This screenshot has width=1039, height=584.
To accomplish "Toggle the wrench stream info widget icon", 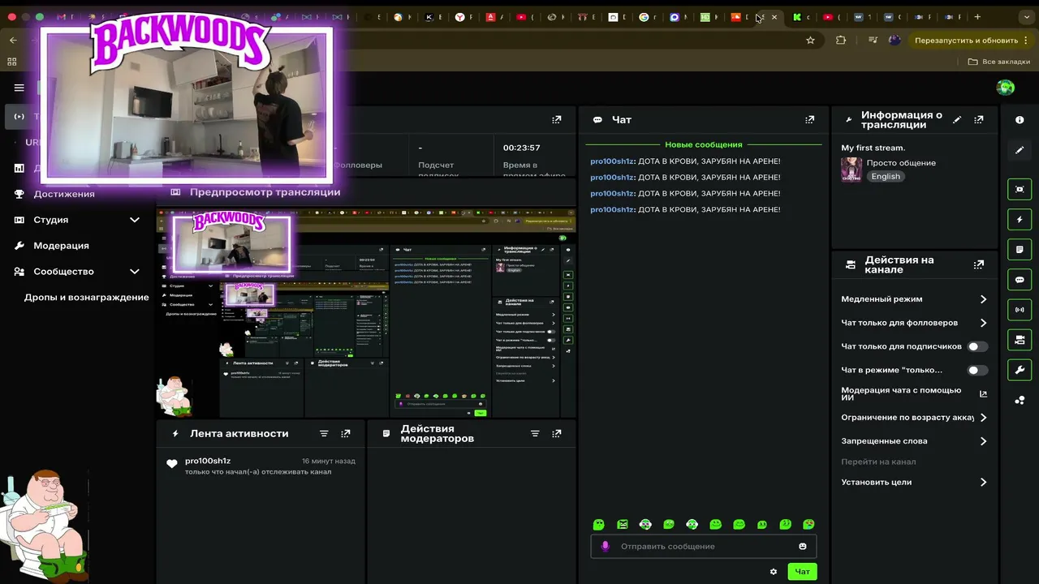I will pos(1020,370).
